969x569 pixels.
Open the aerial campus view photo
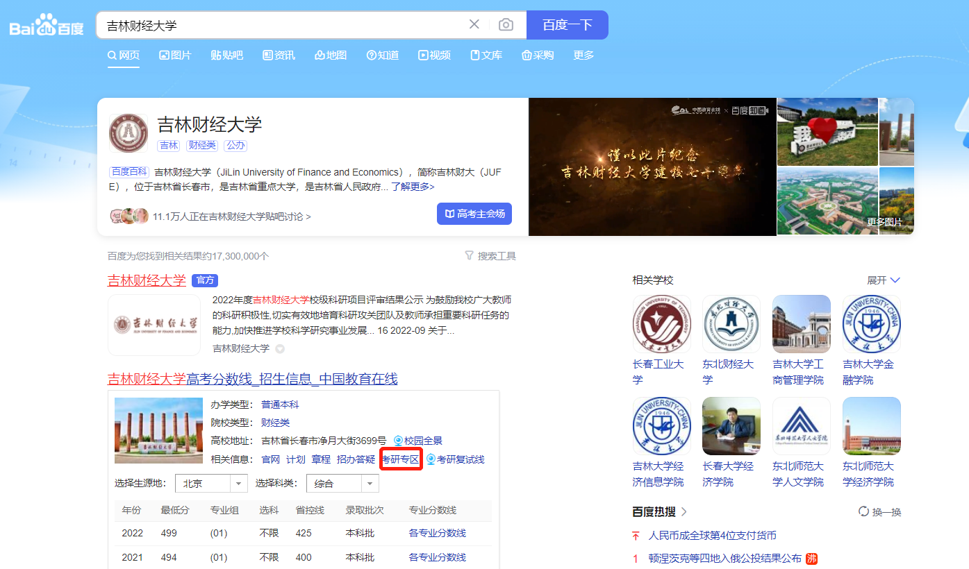tap(827, 201)
